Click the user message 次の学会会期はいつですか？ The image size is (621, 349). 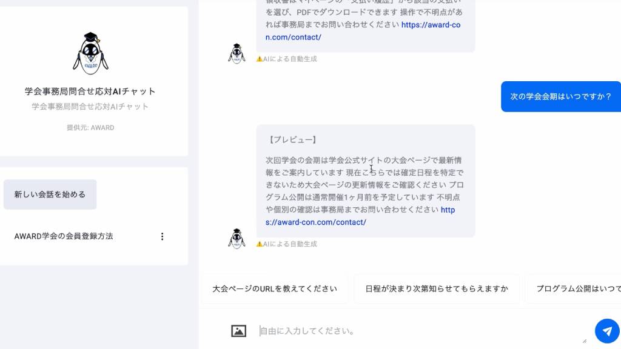click(x=560, y=96)
